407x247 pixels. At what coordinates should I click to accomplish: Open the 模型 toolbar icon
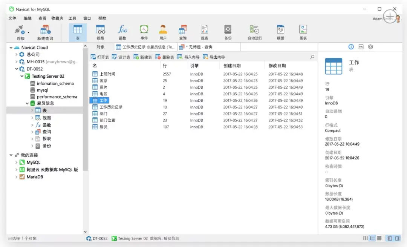[x=281, y=32]
